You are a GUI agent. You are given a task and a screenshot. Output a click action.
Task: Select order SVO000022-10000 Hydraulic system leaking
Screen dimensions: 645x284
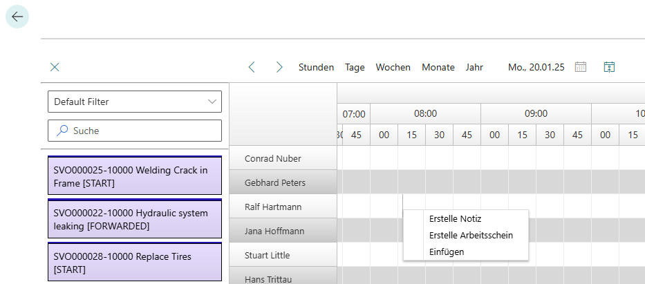[135, 218]
